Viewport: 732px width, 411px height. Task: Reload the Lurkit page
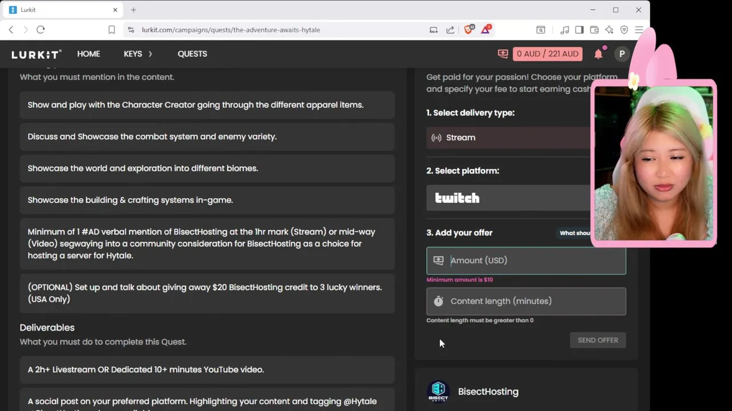pyautogui.click(x=41, y=30)
